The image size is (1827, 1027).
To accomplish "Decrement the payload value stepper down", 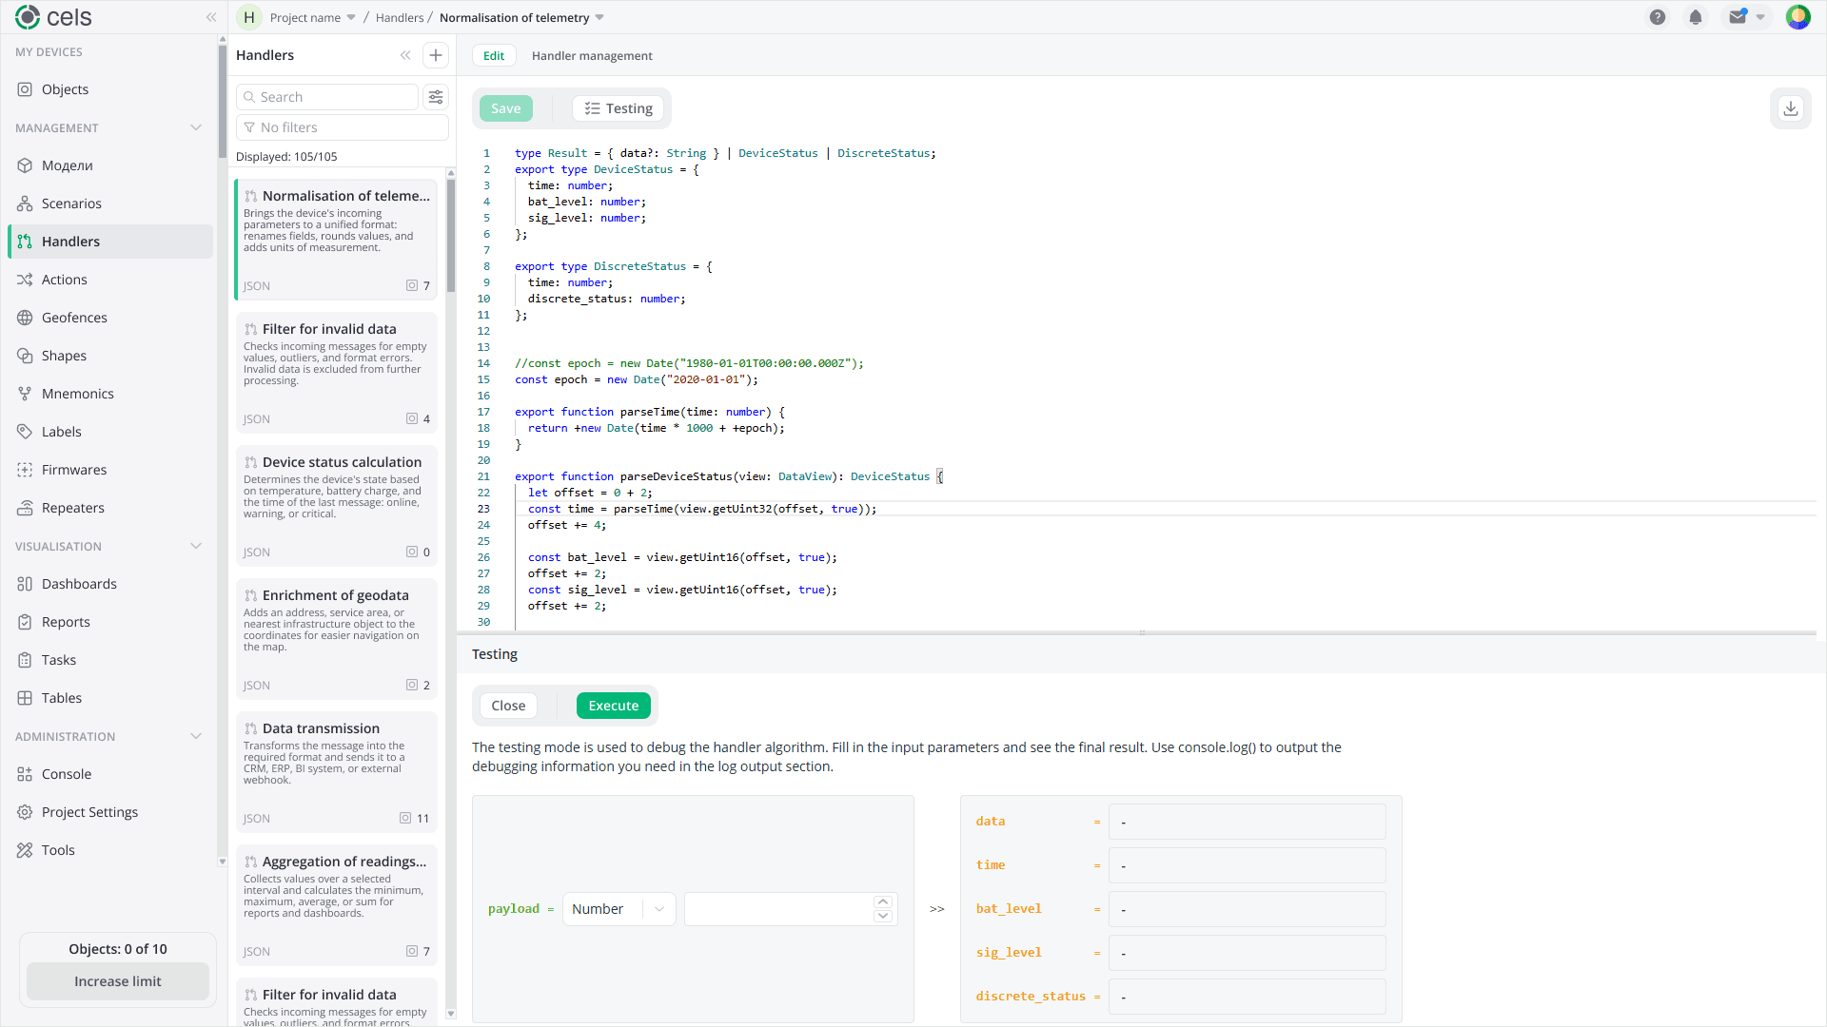I will pyautogui.click(x=883, y=917).
